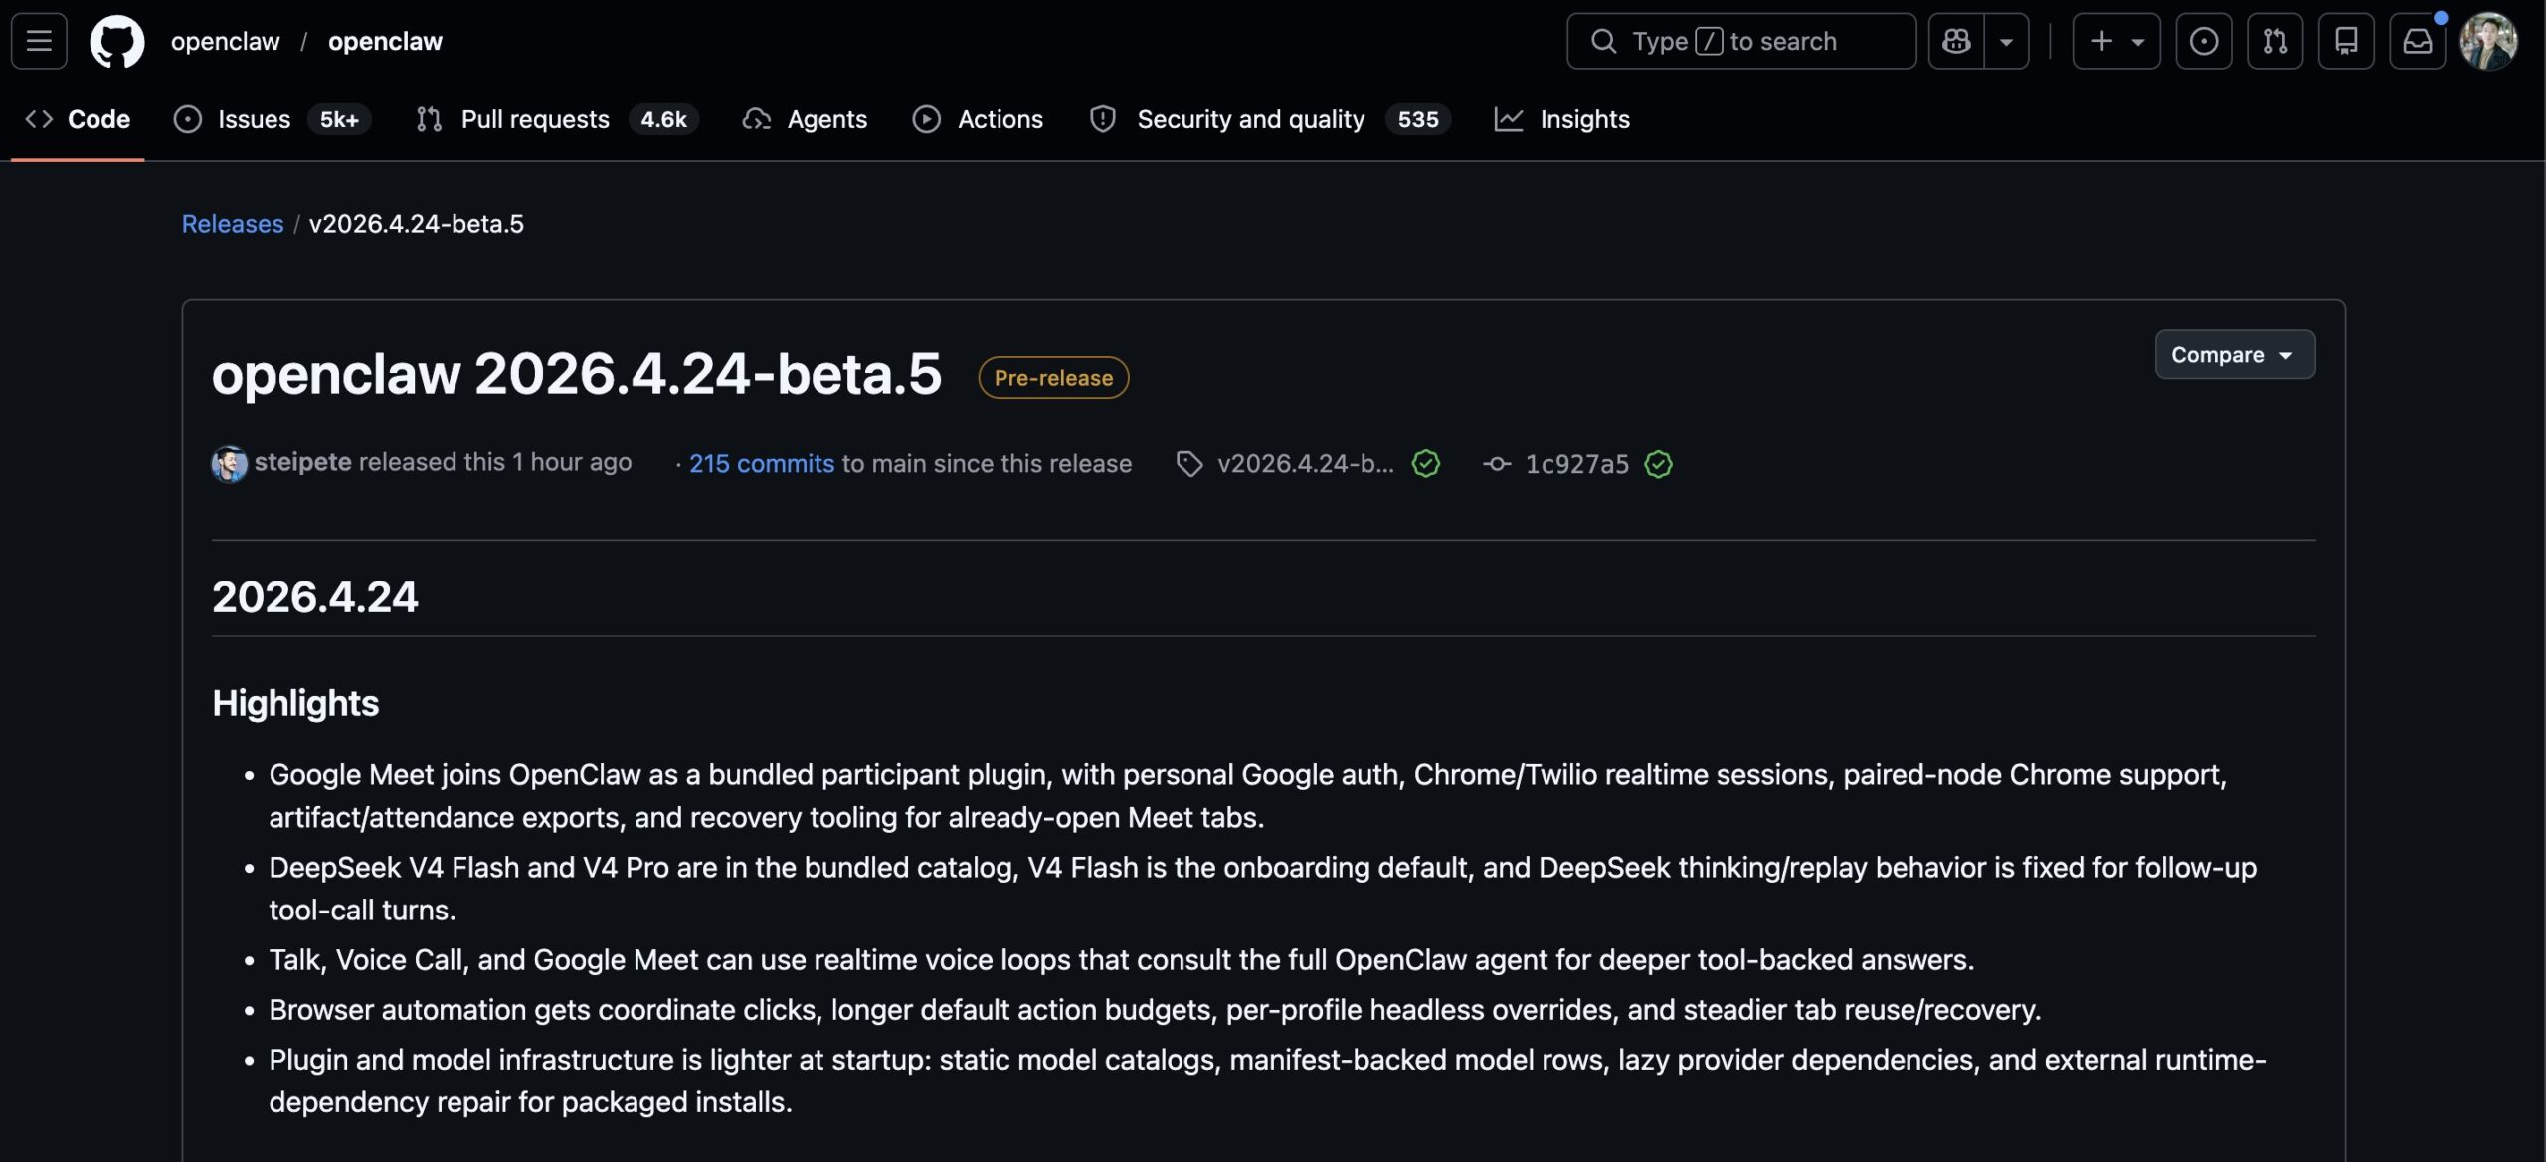The width and height of the screenshot is (2546, 1162).
Task: Click the 'openclaw 2026.4.24-beta.5' release title
Action: [577, 375]
